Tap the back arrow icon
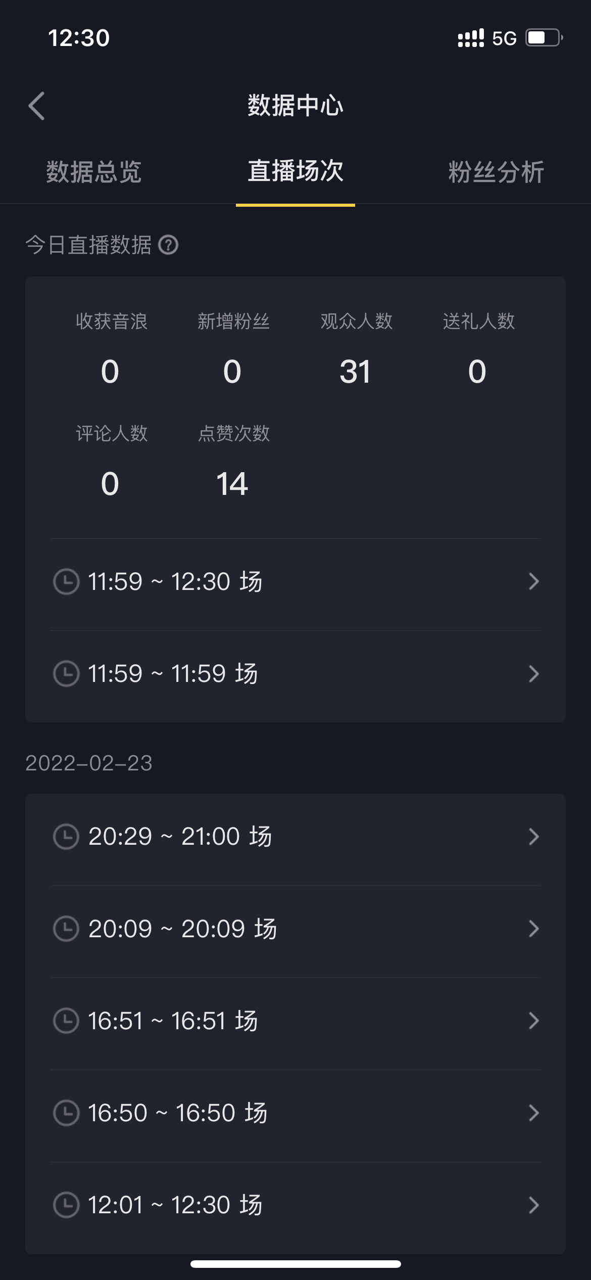Viewport: 591px width, 1280px height. [37, 106]
